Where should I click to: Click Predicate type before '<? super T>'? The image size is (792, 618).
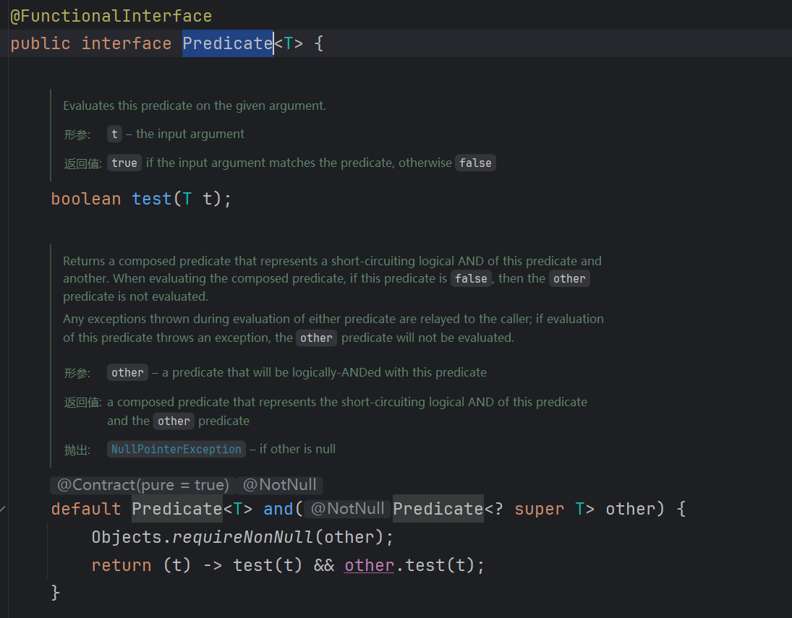point(438,509)
